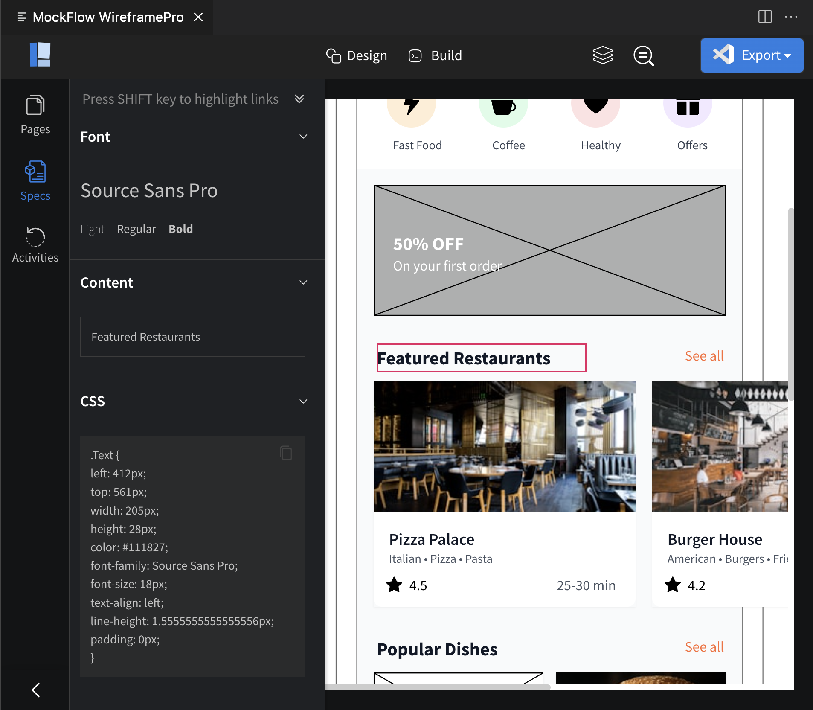The width and height of the screenshot is (813, 710).
Task: Switch to Design mode
Action: (357, 55)
